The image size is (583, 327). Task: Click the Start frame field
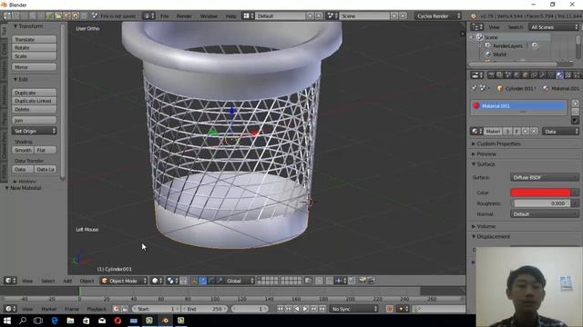click(155, 309)
